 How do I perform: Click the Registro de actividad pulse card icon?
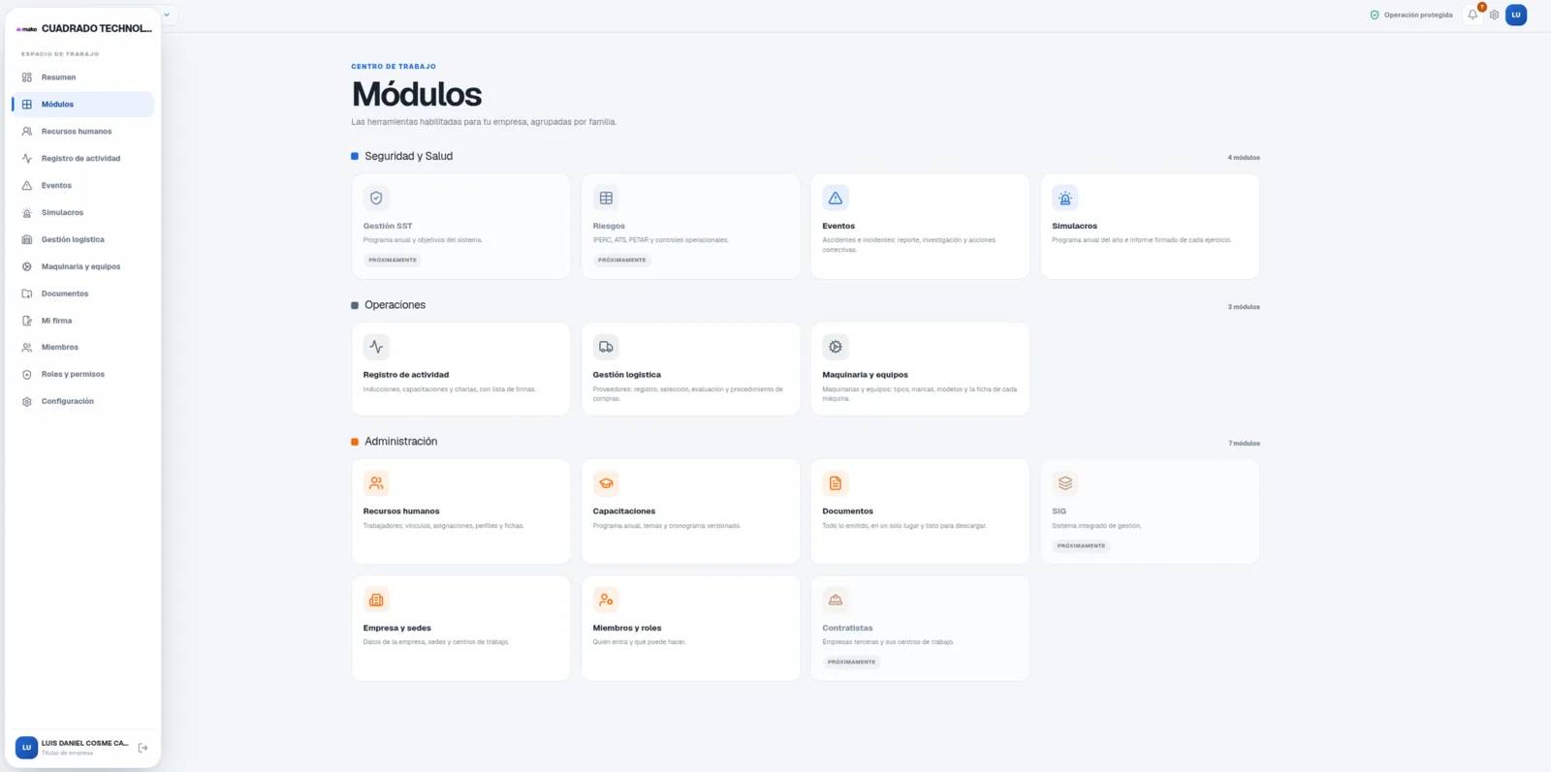(x=376, y=347)
